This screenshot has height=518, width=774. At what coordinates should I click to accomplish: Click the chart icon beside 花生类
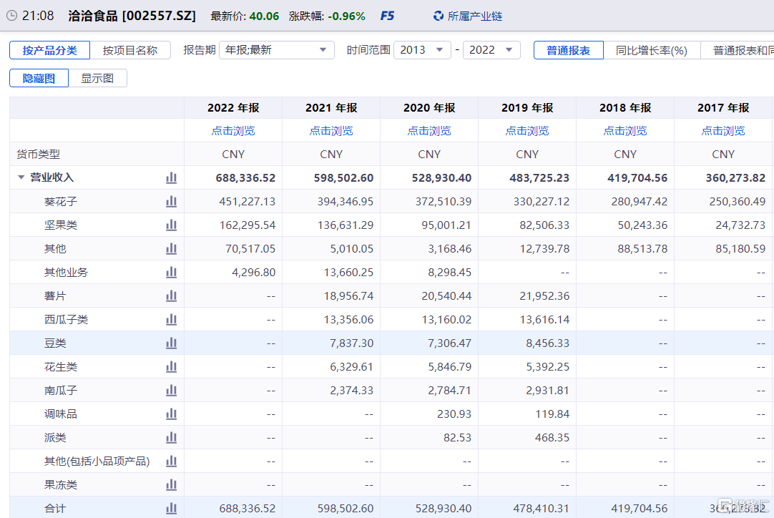[x=171, y=366]
